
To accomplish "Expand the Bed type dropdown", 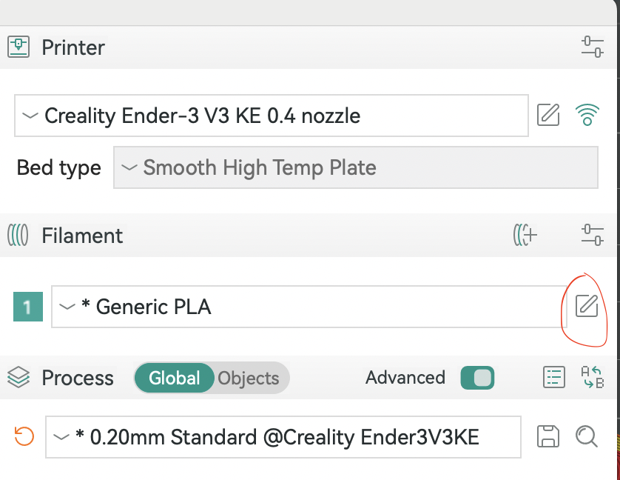I will 355,167.
